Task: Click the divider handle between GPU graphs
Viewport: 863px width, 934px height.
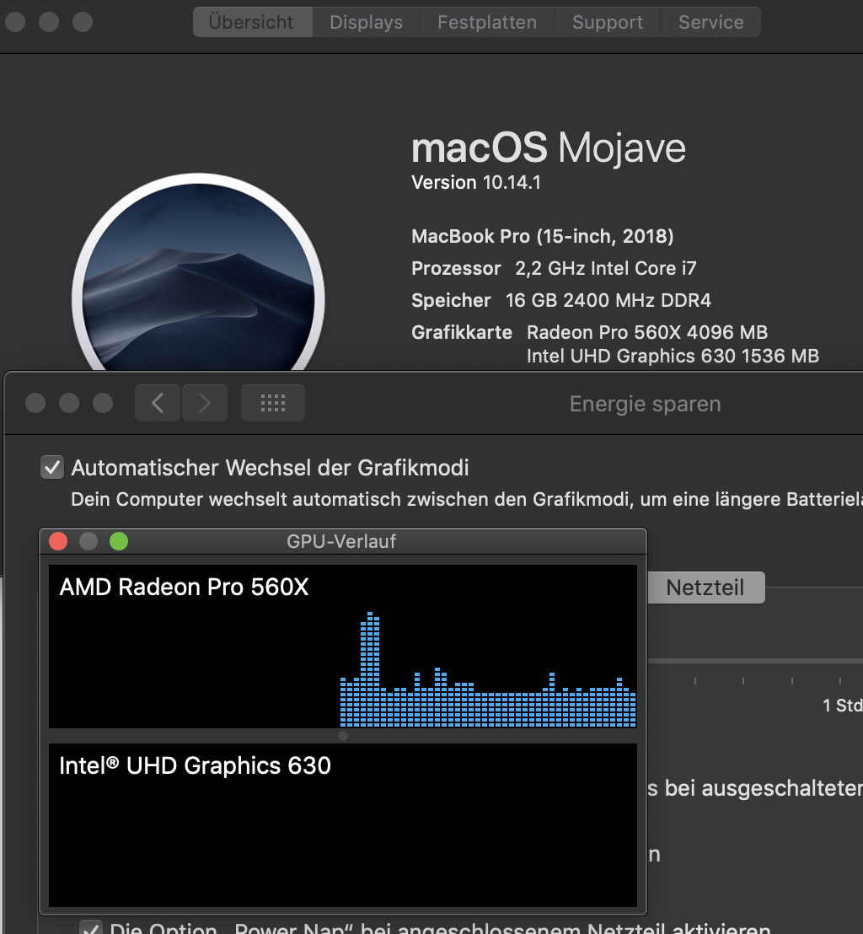Action: coord(343,736)
